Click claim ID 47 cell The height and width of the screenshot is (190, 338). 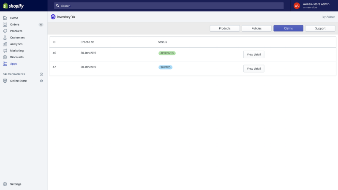(55, 67)
